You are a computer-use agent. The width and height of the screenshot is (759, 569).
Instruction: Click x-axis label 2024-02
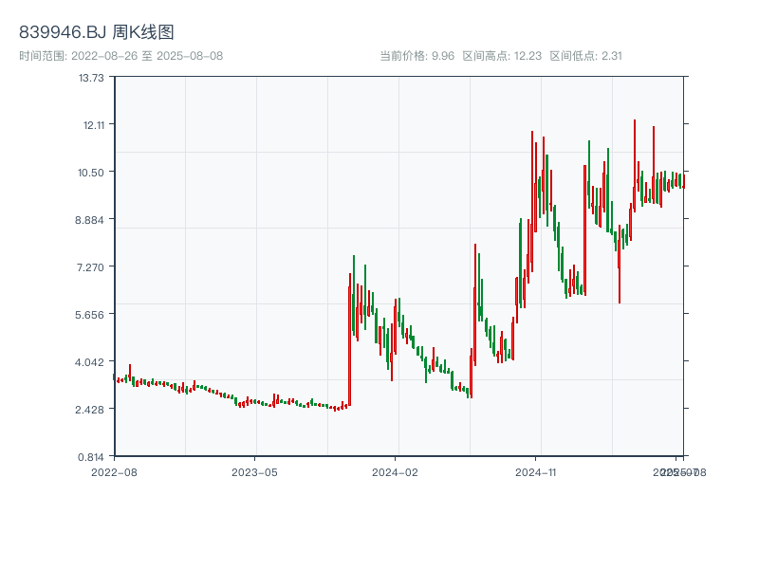pyautogui.click(x=395, y=472)
